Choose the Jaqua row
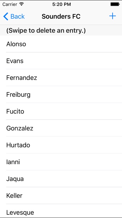122x218 pixels. click(61, 179)
